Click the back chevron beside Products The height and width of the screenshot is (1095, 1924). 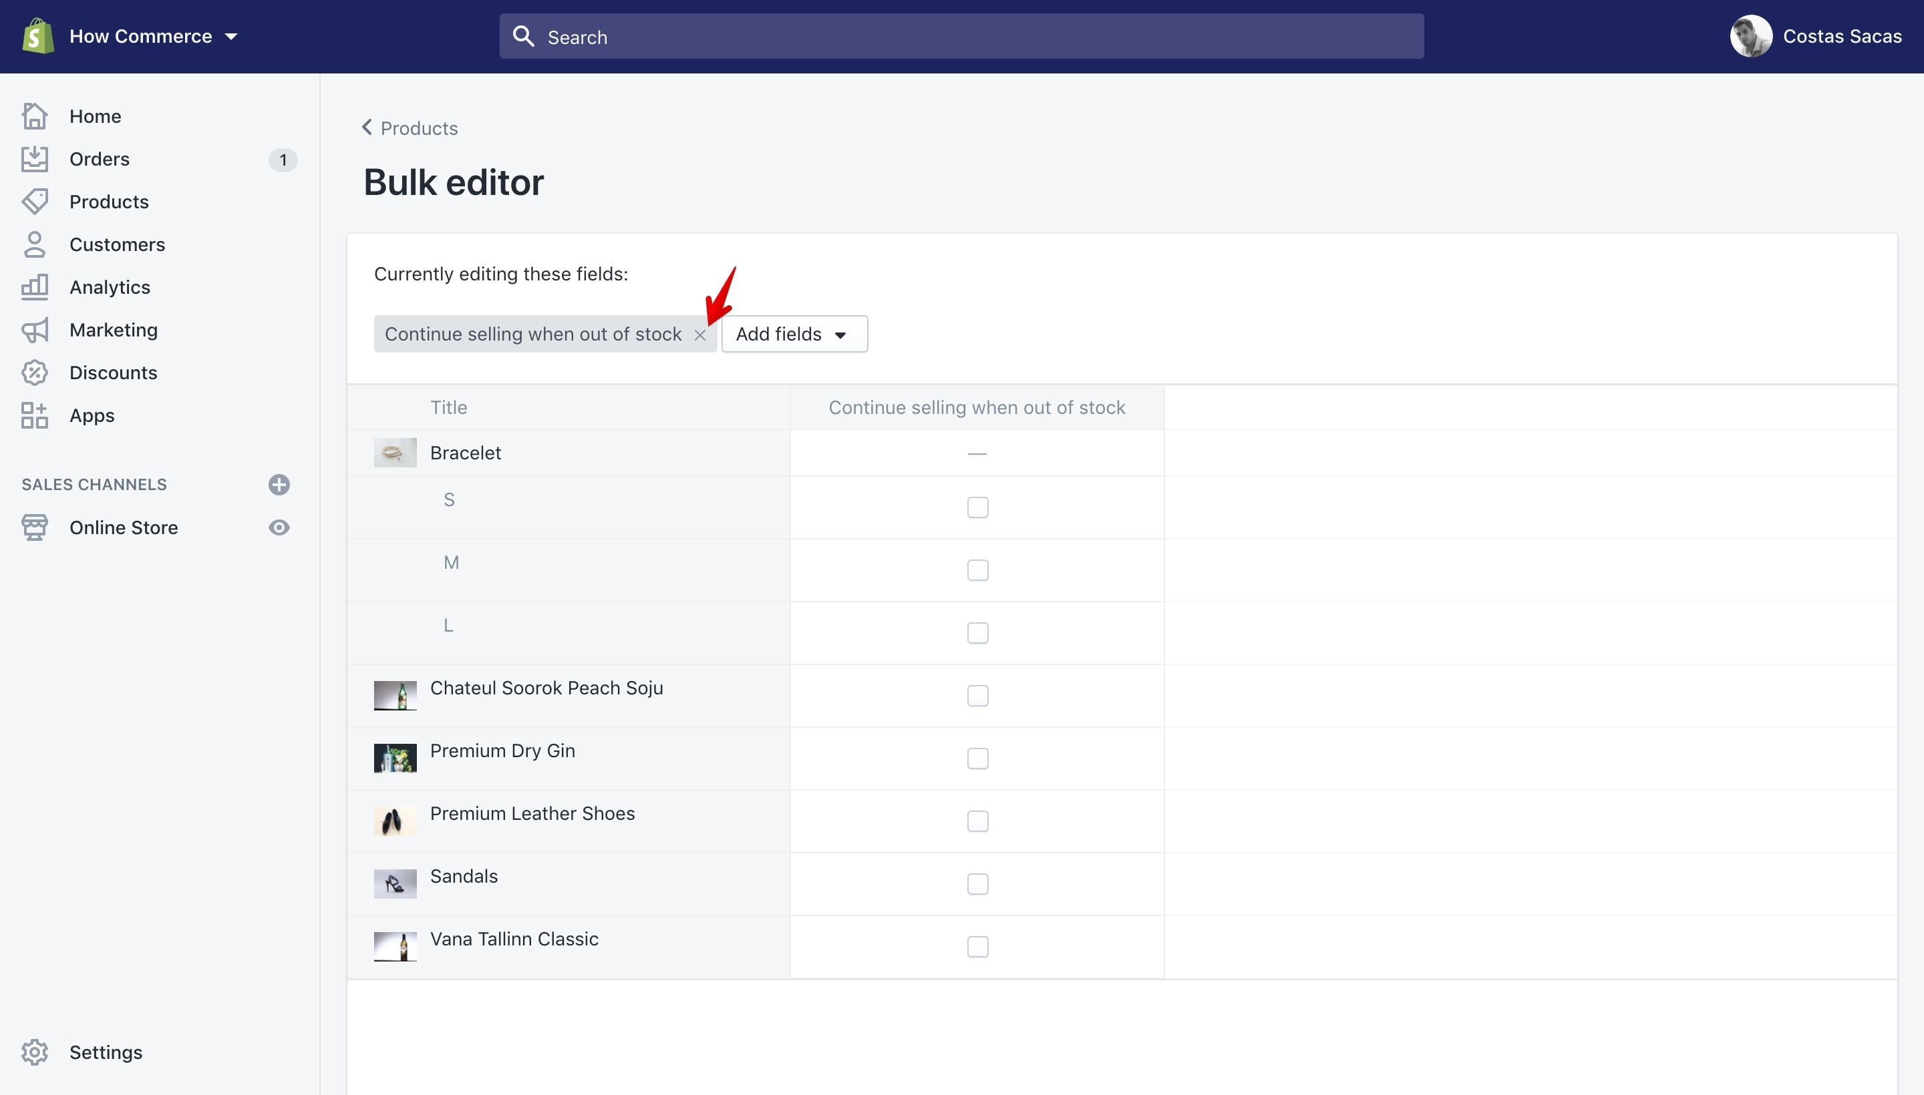pyautogui.click(x=367, y=127)
